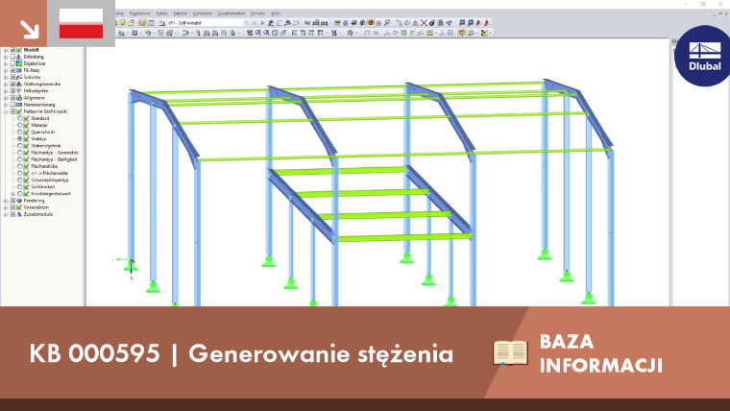Click the white diagonal arrow icon

[29, 29]
